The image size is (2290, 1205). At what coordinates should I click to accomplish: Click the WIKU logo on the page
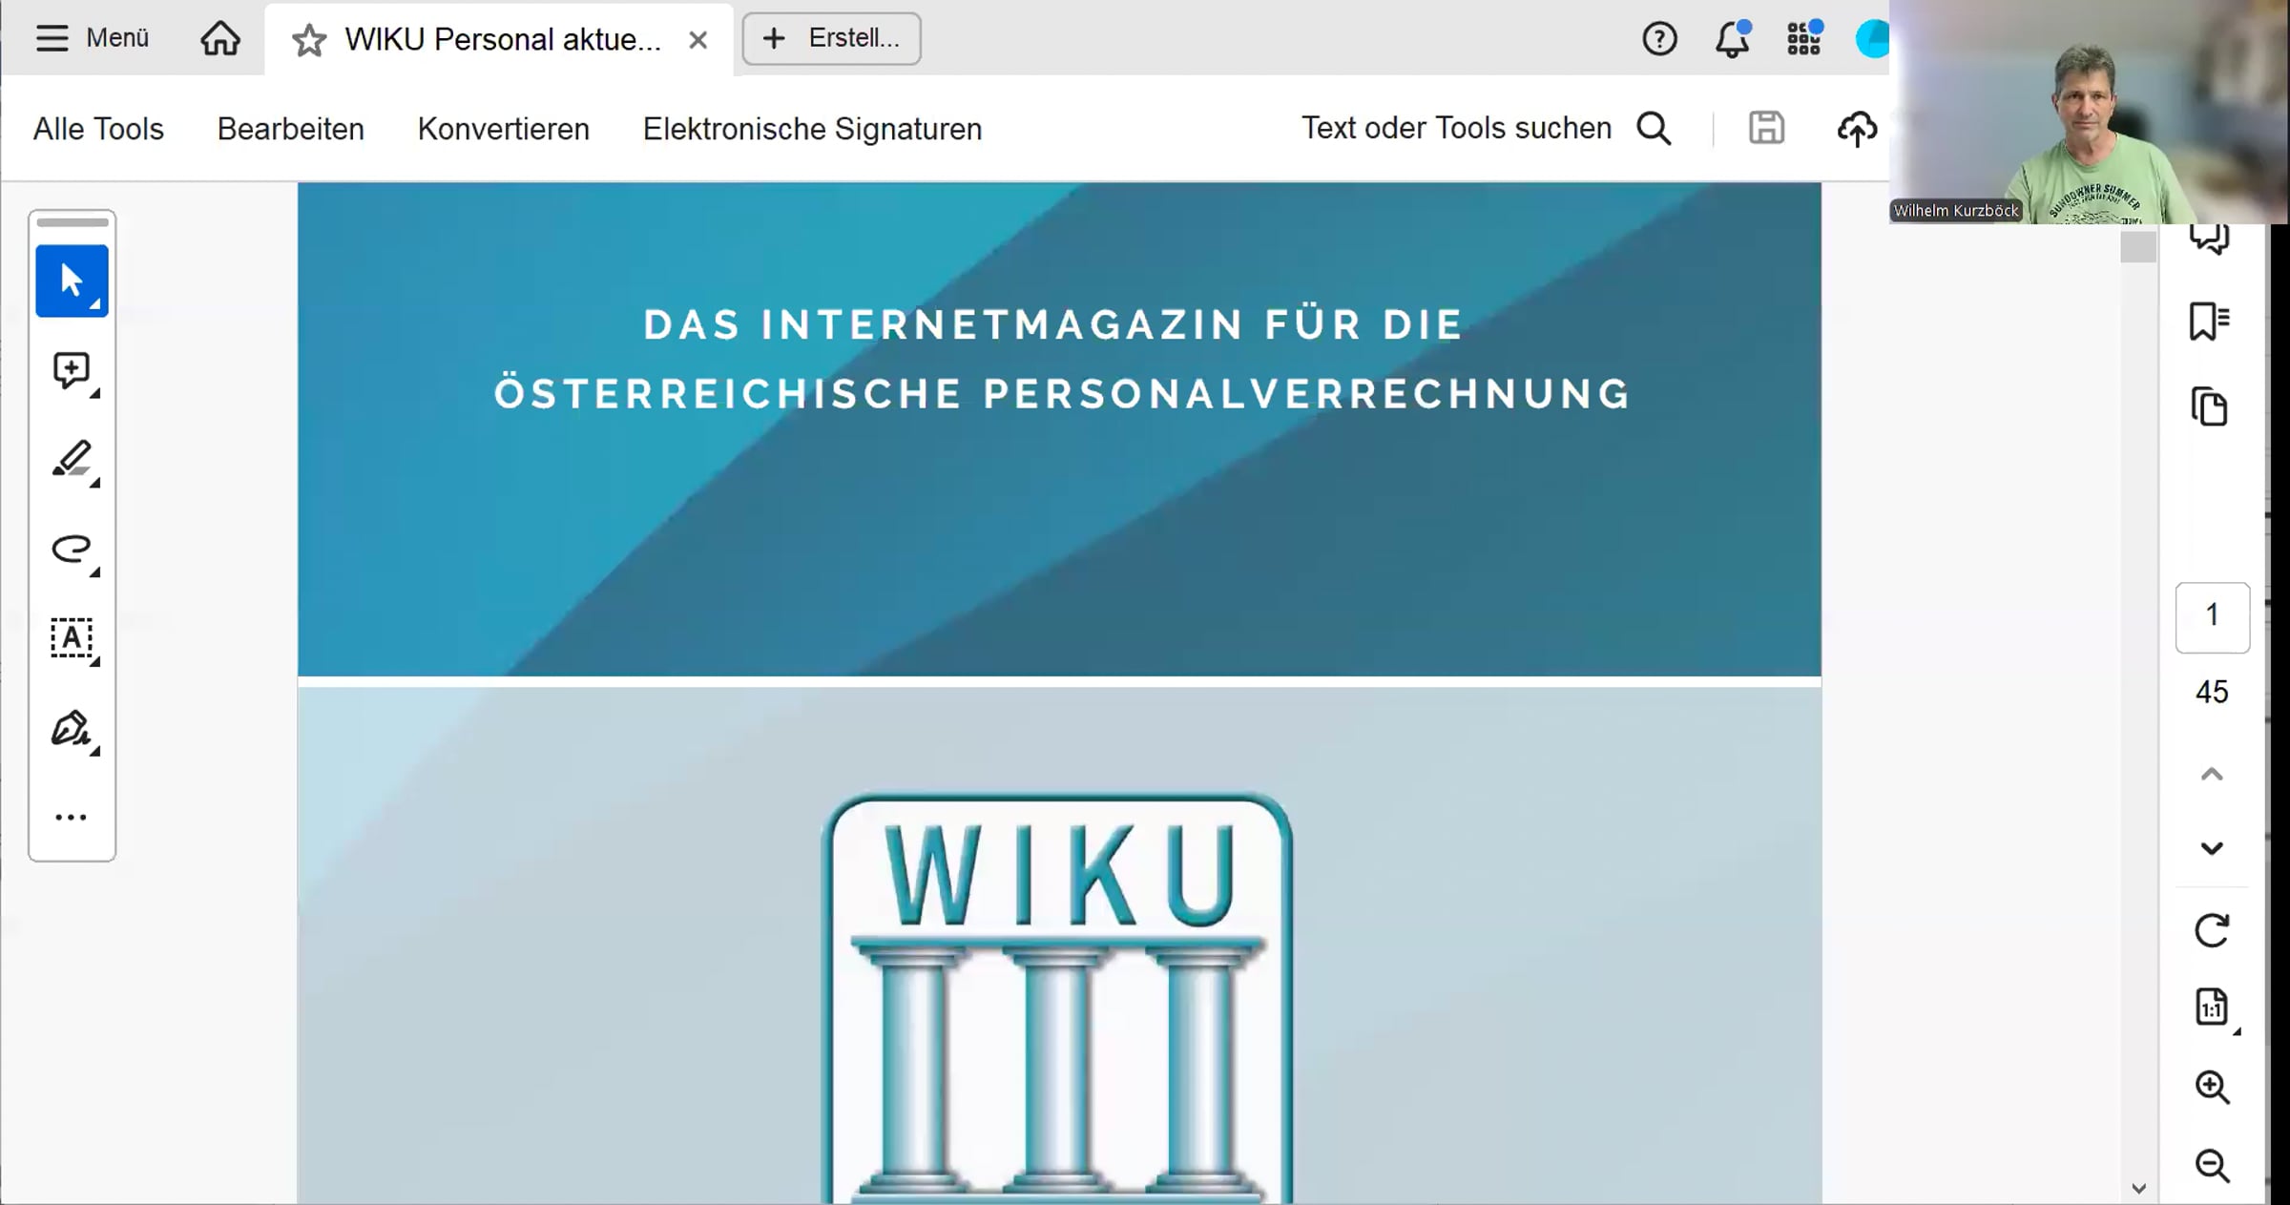1057,997
